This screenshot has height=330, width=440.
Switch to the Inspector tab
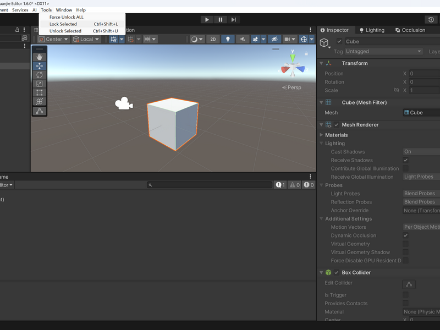coord(335,30)
